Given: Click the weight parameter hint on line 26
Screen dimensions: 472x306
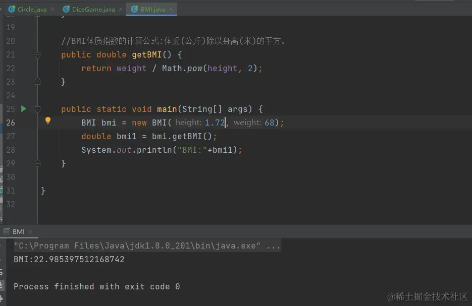Looking at the screenshot, I should tap(247, 123).
